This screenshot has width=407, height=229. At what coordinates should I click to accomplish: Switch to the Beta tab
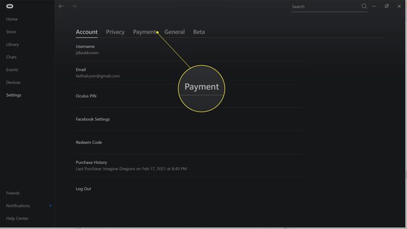point(199,32)
